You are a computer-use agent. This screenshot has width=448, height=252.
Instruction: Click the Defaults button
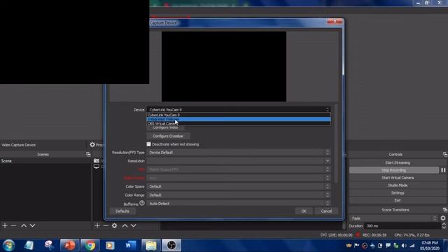pyautogui.click(x=122, y=211)
